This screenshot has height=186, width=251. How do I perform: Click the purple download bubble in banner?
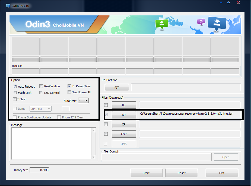point(201,22)
